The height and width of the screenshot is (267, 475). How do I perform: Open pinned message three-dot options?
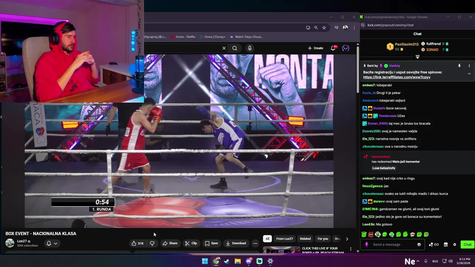click(x=469, y=66)
